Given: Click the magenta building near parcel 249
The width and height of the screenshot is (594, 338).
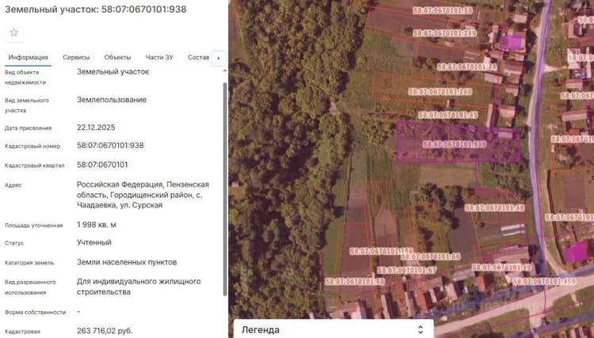Looking at the screenshot, I should coord(513,43).
